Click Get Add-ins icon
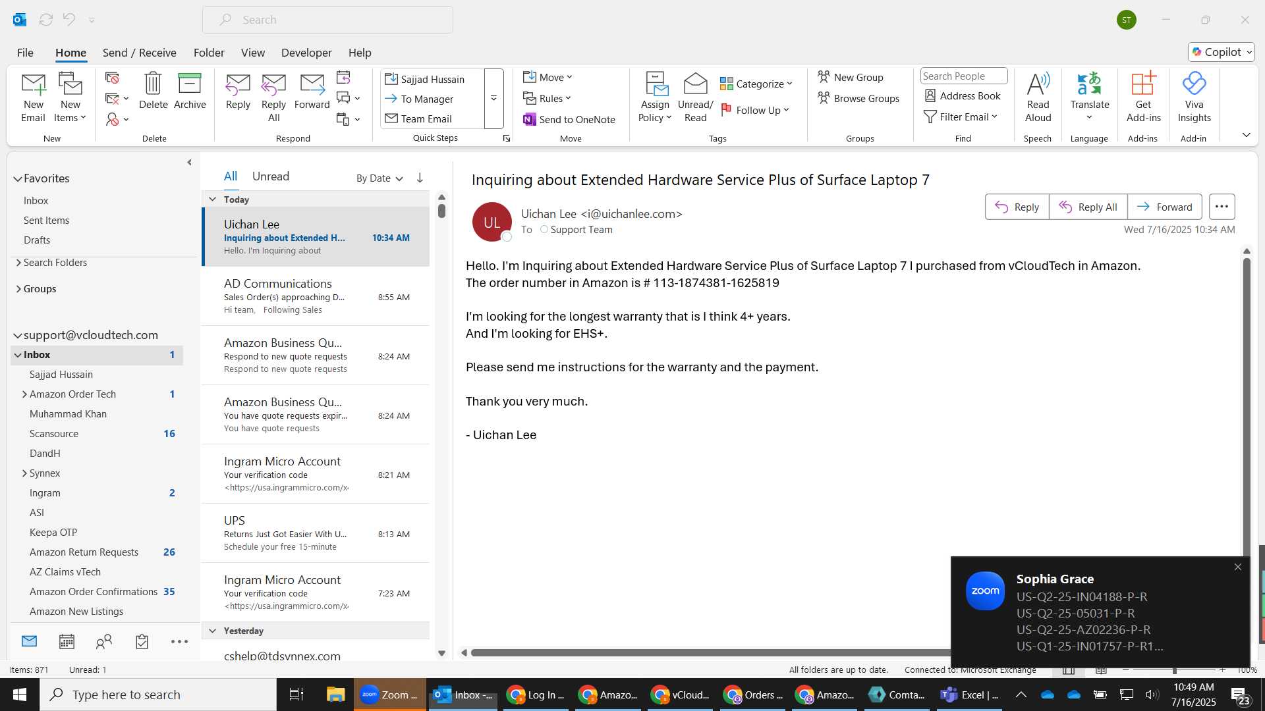1265x711 pixels. (1143, 84)
